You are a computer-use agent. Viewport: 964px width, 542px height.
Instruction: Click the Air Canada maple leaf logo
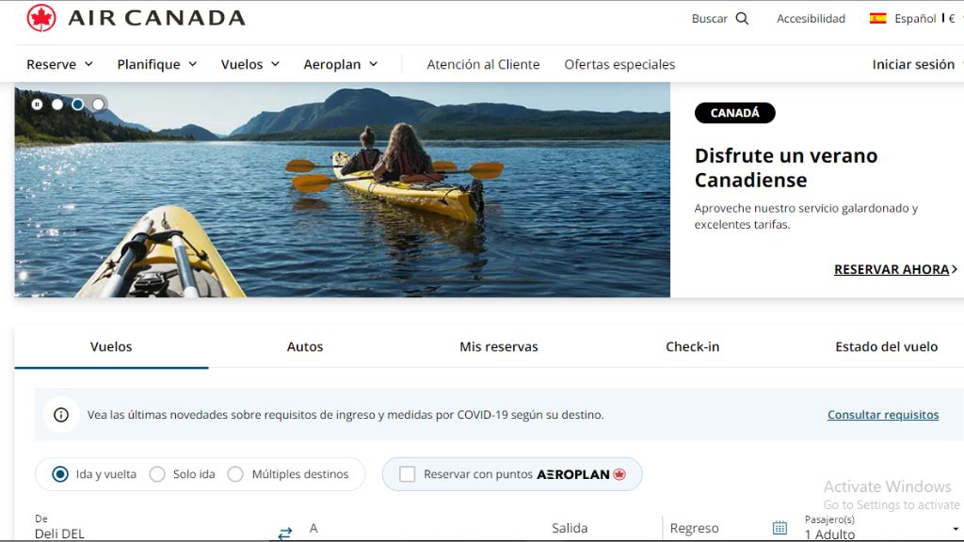tap(41, 18)
